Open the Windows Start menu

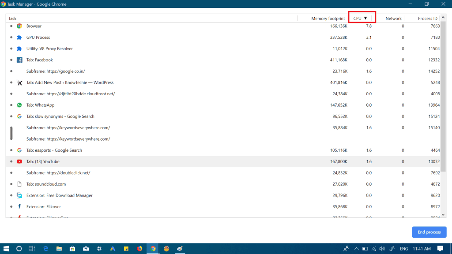point(6,249)
